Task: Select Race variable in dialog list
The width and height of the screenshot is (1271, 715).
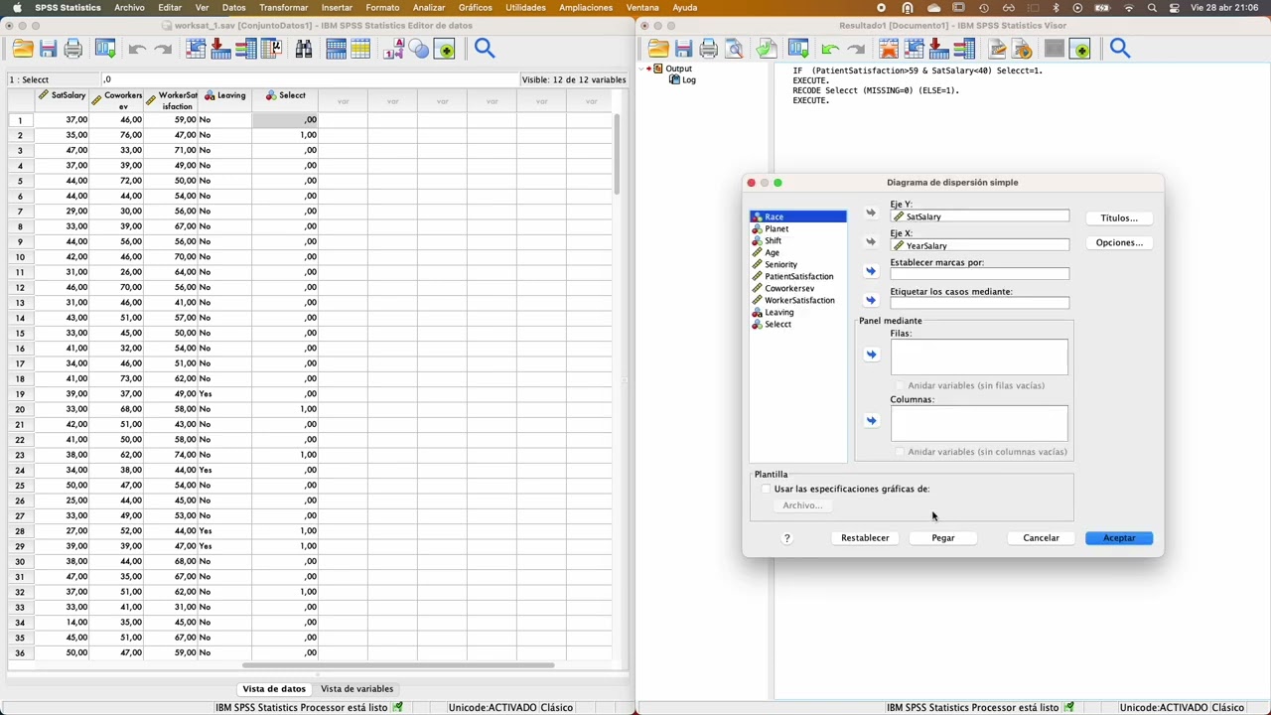Action: (798, 216)
